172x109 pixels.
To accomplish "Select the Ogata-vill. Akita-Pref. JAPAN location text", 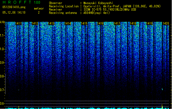I will pyautogui.click(x=122, y=6).
